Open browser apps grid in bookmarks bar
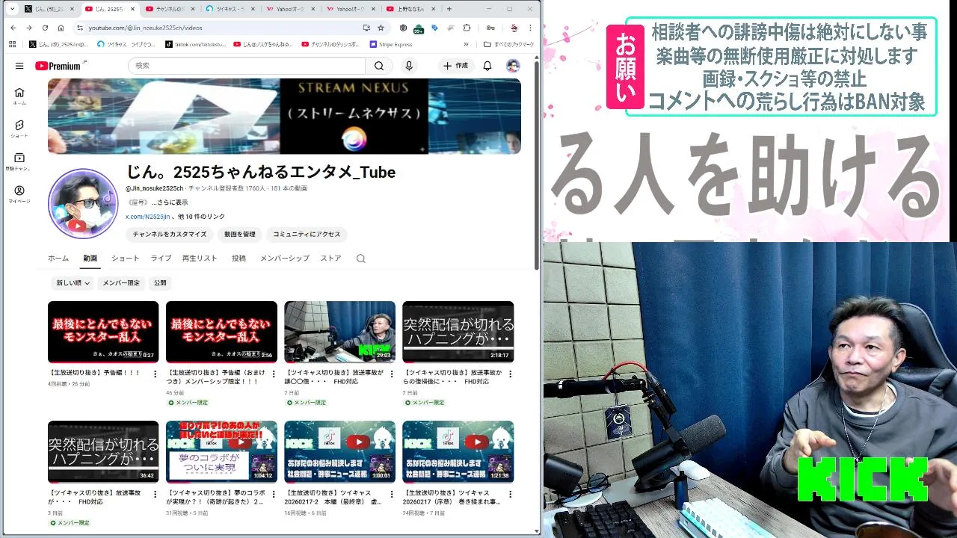This screenshot has height=538, width=957. pyautogui.click(x=13, y=44)
